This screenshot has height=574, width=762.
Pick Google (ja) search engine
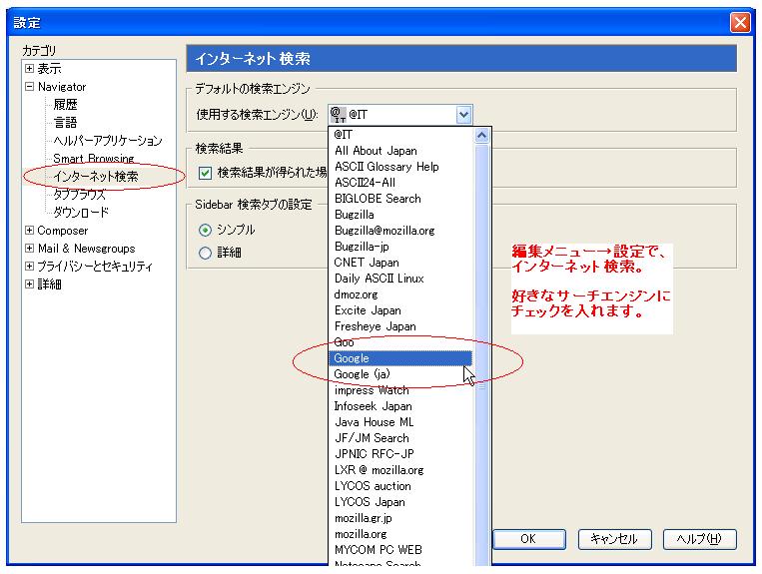point(400,374)
